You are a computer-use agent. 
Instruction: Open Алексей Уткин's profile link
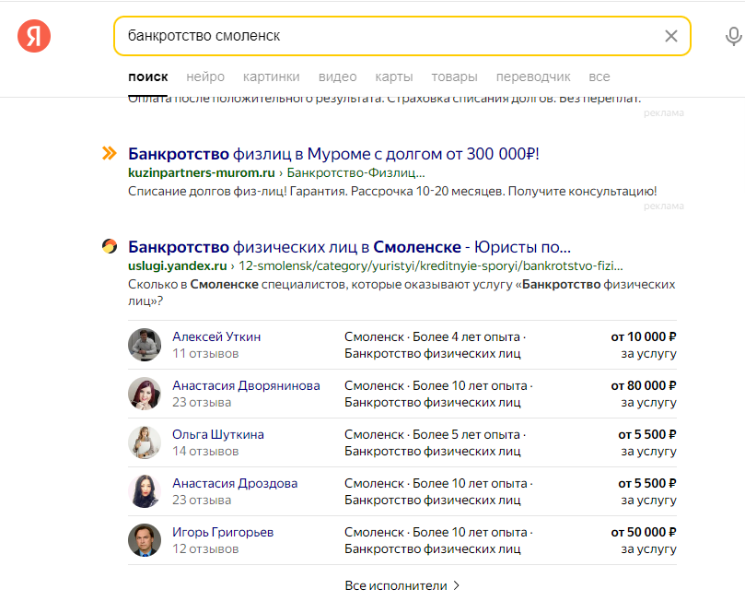[x=216, y=336]
